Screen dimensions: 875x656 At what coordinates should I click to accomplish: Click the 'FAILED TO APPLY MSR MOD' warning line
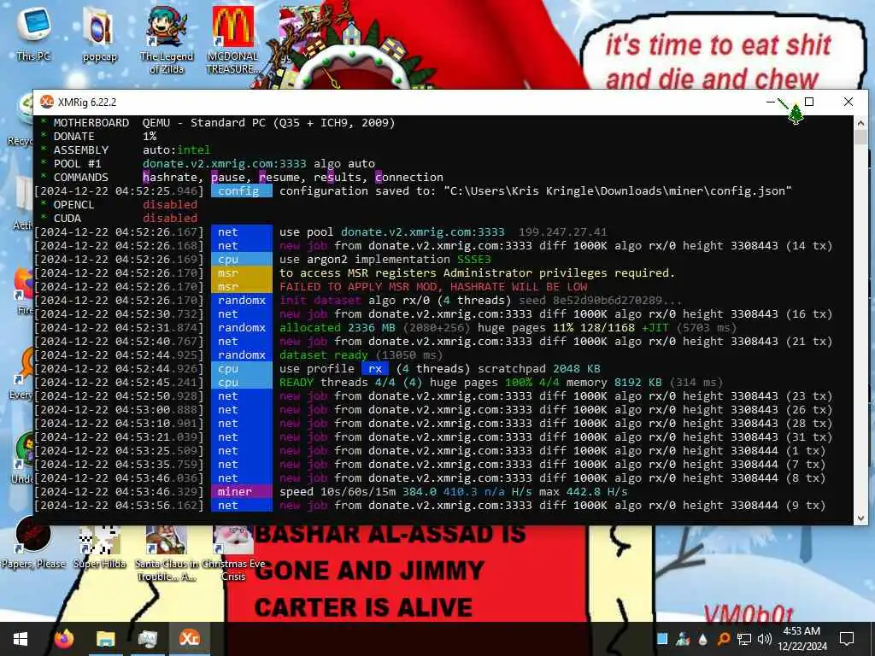point(433,287)
